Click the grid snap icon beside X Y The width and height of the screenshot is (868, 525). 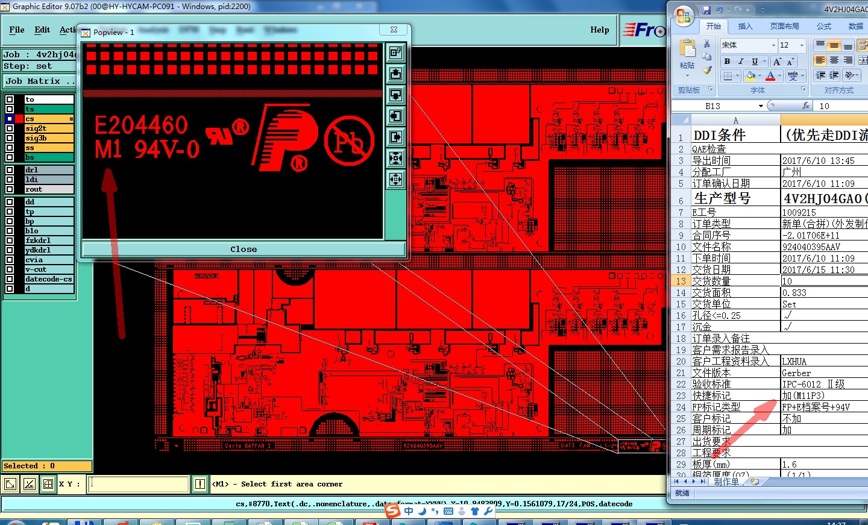coord(48,483)
